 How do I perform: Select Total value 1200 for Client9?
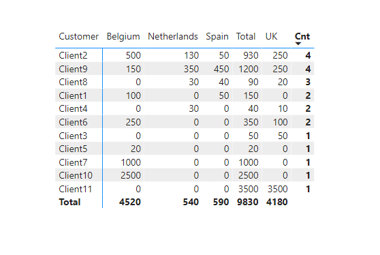[x=249, y=69]
